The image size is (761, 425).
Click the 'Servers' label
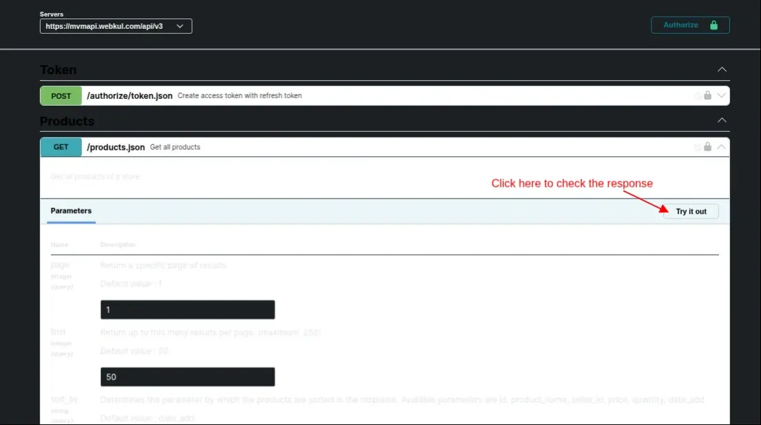(x=52, y=14)
